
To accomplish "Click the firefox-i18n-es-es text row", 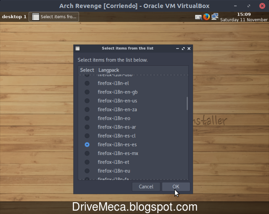I will click(117, 144).
